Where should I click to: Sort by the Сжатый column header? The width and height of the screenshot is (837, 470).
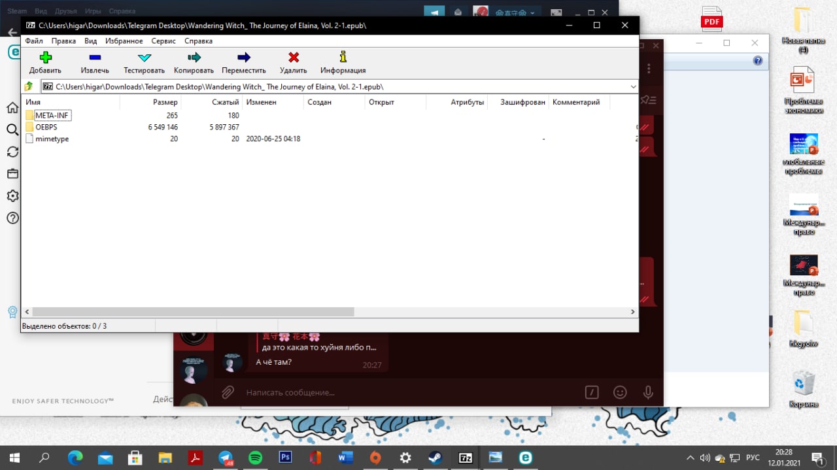click(211, 102)
